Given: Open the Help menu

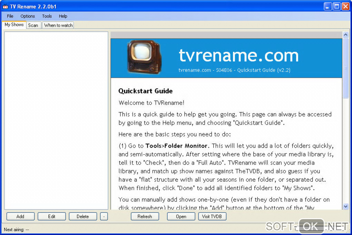Looking at the screenshot, I should coord(63,16).
